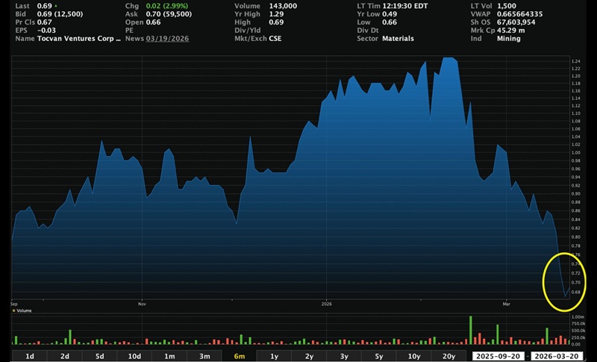Select the 10y time range
This screenshot has height=362, width=597.
[413, 356]
